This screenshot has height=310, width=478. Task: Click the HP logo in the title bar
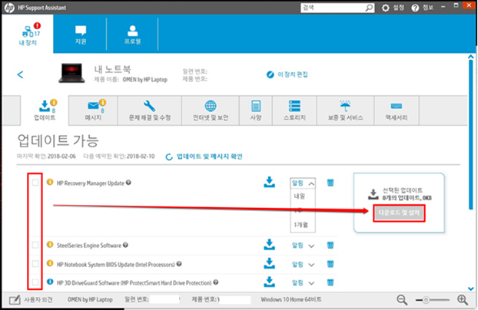9,8
